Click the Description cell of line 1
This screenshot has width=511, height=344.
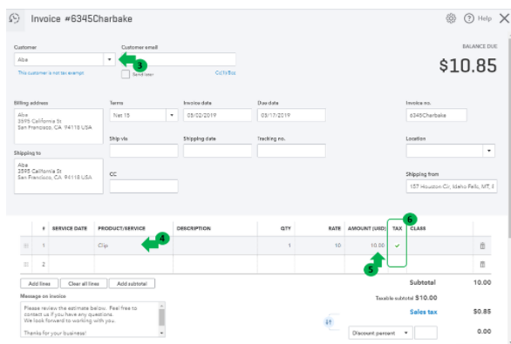(215, 246)
